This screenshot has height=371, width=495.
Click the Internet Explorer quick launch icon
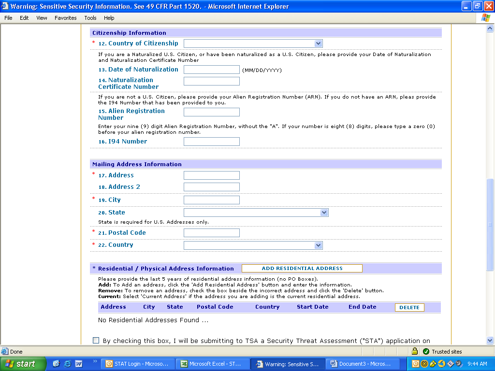[67, 364]
